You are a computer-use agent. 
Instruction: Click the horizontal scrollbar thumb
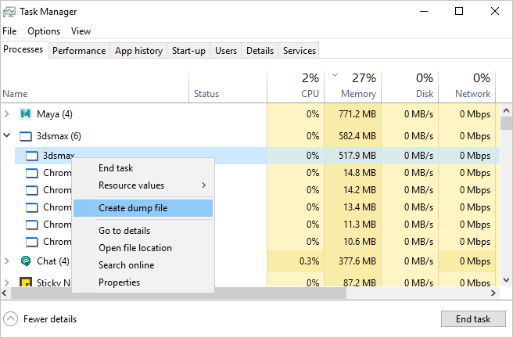pos(178,293)
